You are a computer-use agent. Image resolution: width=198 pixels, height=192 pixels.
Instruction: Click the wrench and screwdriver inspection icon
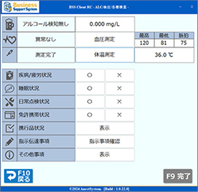(10, 102)
